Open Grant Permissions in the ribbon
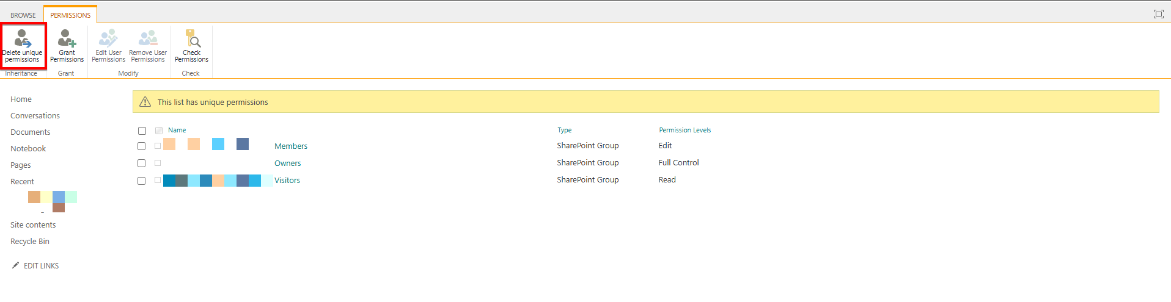The height and width of the screenshot is (302, 1171). 67,39
